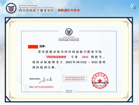
Task: Click the red 2023 enrollment year
Action: click(x=85, y=57)
